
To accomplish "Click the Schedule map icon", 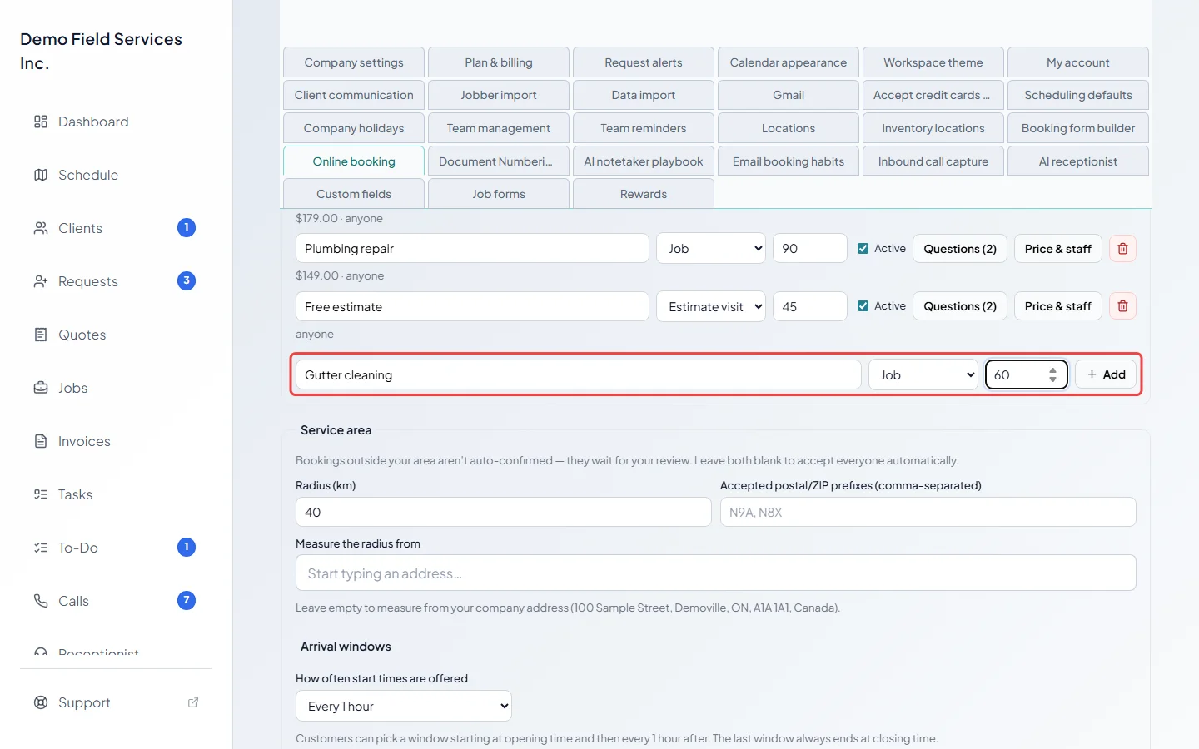I will (x=41, y=175).
